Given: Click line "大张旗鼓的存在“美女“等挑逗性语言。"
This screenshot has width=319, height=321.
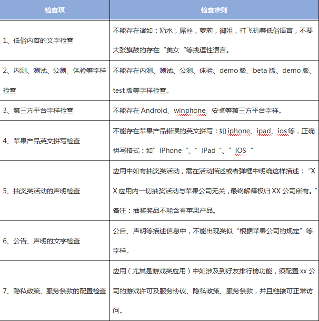Looking at the screenshot, I should 171,50.
